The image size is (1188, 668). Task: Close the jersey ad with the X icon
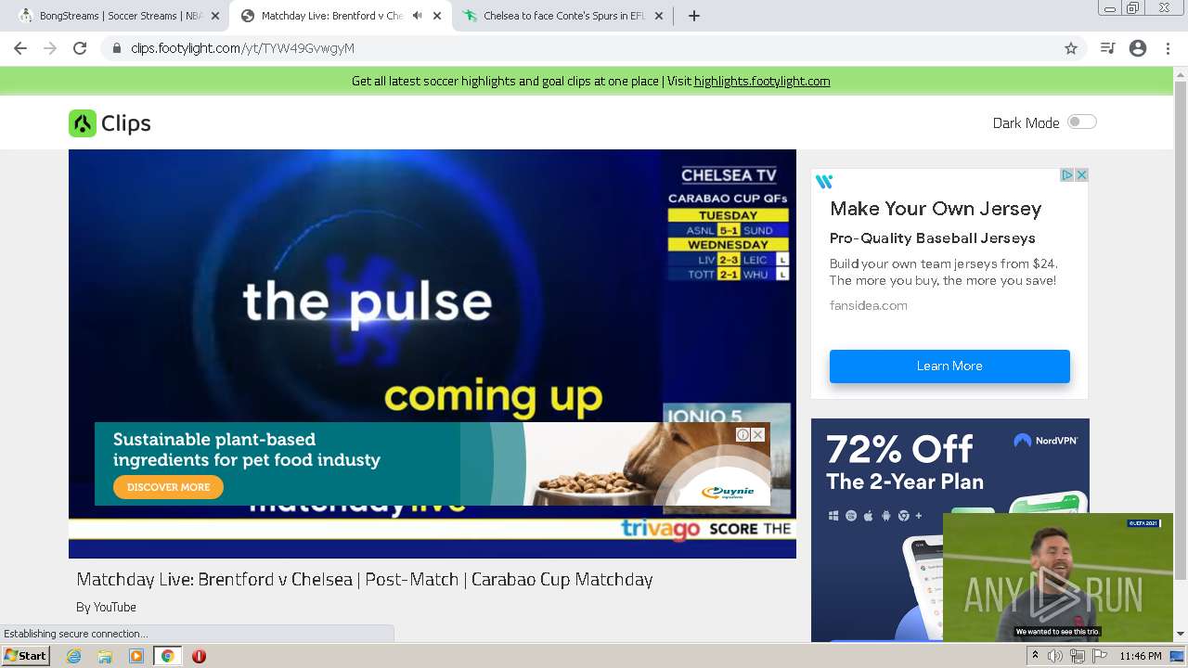[x=1081, y=174]
